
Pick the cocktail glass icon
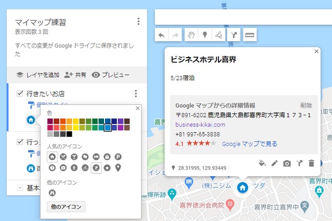coord(74,157)
